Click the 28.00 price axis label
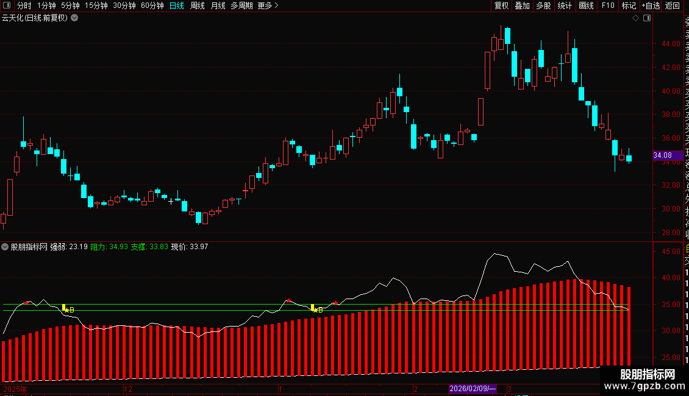This screenshot has width=689, height=396. coord(671,232)
